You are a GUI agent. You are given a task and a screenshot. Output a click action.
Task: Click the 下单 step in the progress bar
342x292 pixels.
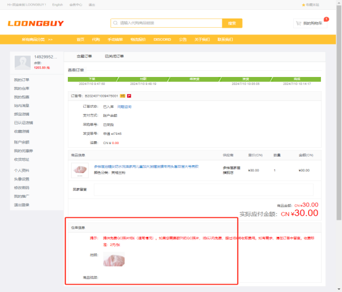[x=92, y=79]
